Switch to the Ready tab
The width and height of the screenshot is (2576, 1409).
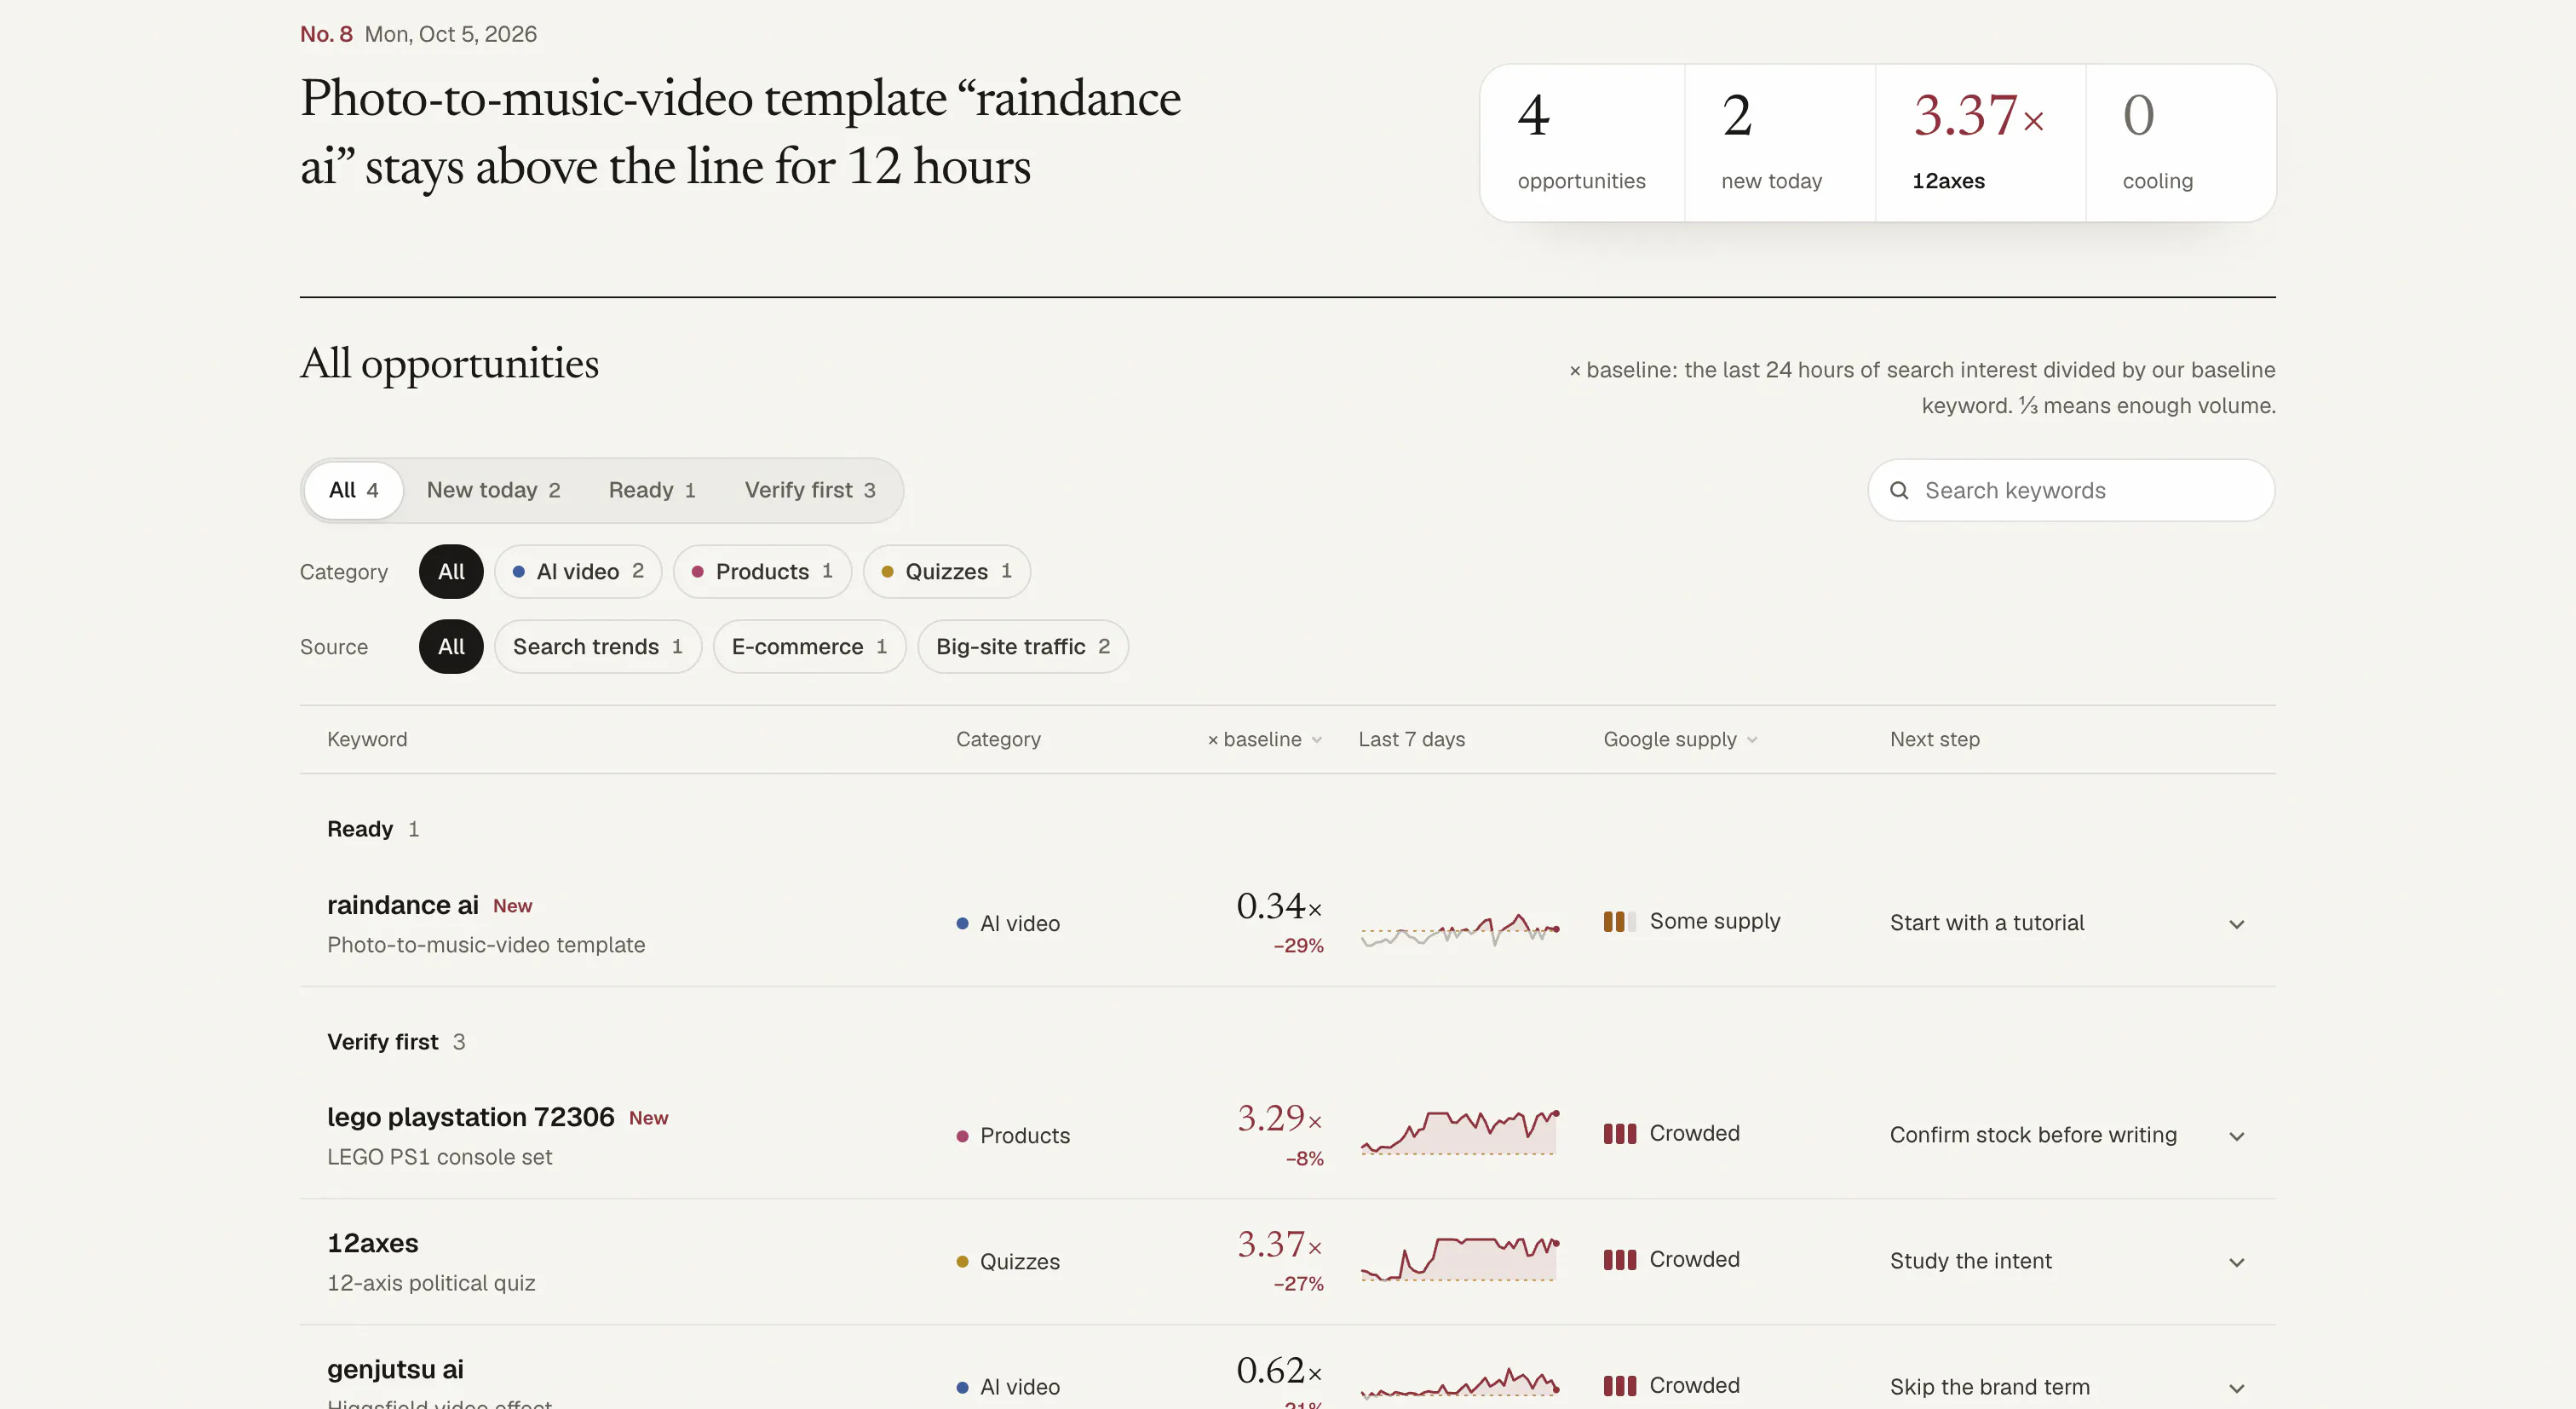click(652, 490)
